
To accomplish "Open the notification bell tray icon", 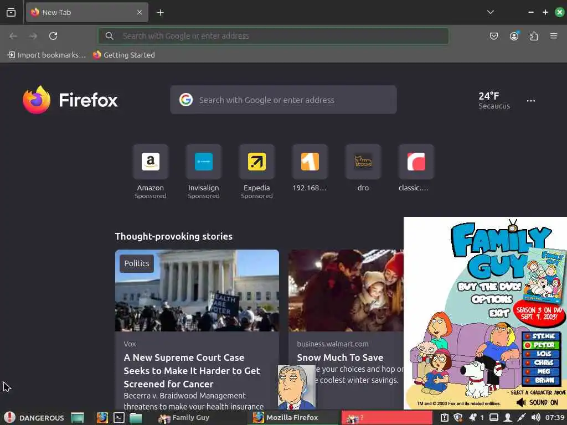I will [x=473, y=418].
